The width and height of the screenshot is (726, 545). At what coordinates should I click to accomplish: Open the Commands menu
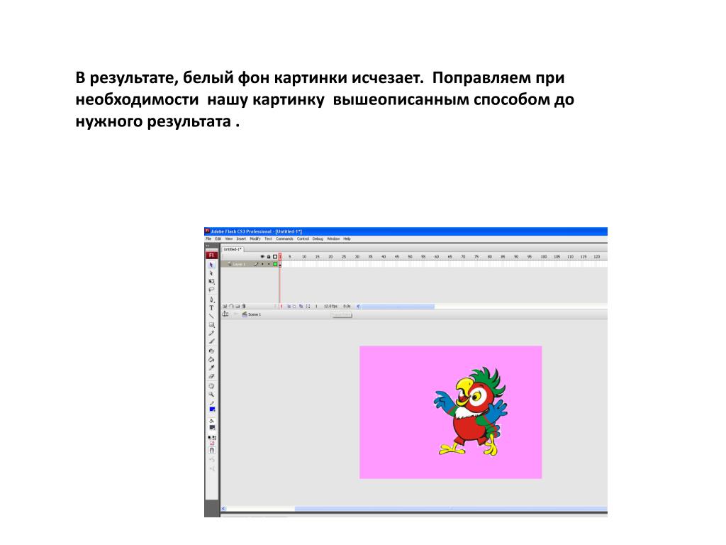[x=284, y=238]
